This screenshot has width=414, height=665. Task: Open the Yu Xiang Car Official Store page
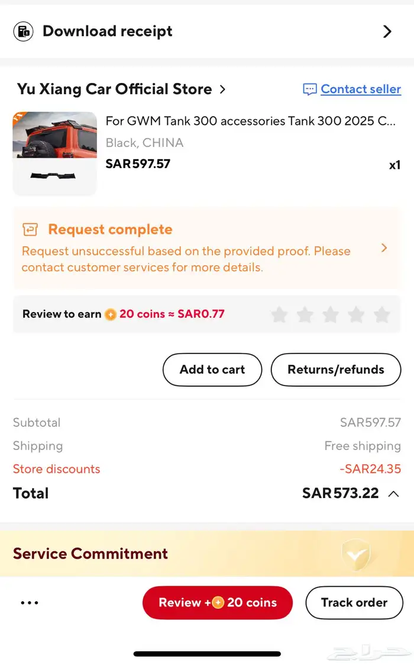116,89
